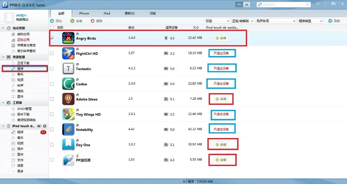Open SHSH管理 tool

click(24, 109)
